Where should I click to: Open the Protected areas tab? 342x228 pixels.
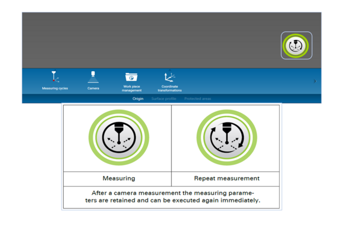[x=198, y=99]
